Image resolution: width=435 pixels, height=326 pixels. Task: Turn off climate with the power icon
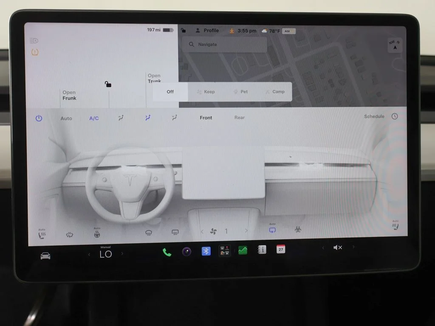(39, 118)
